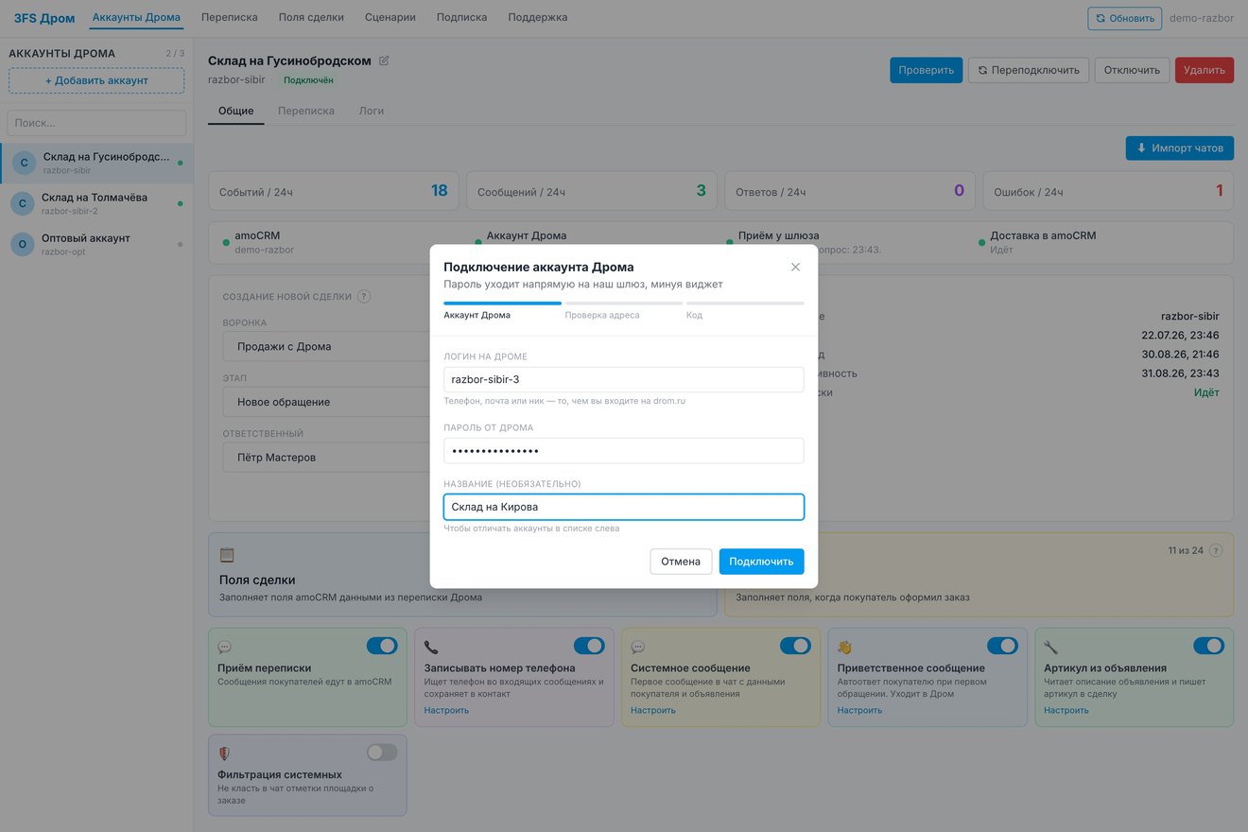Click the clipboard icon on Поля сделки card
The height and width of the screenshot is (832, 1248).
[x=227, y=555]
